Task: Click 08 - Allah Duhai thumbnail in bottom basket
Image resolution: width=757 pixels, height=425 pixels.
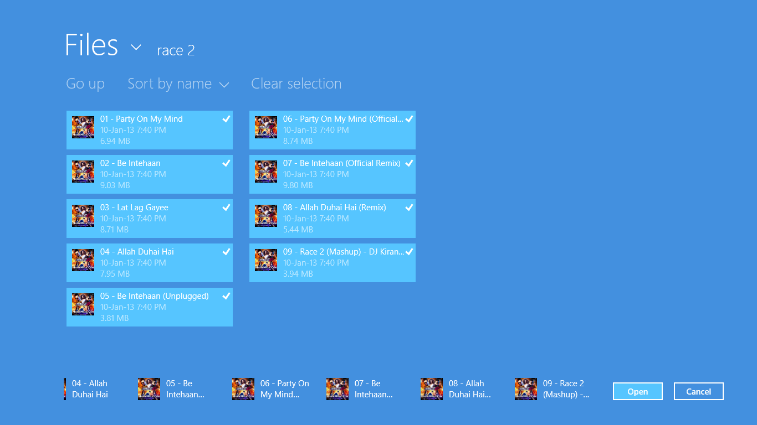Action: click(x=432, y=389)
